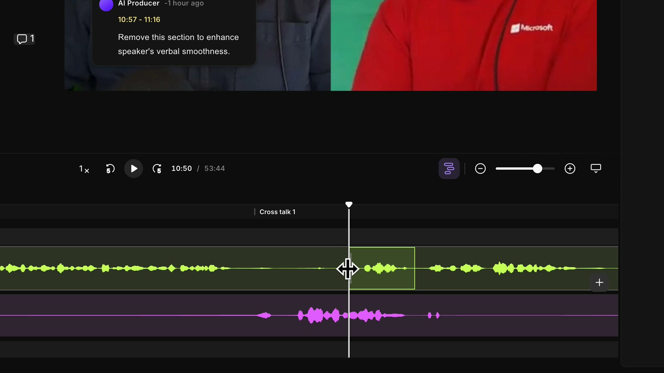Click the purple audio track waveform

click(309, 315)
